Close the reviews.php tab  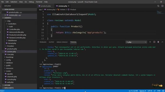tap(69, 6)
